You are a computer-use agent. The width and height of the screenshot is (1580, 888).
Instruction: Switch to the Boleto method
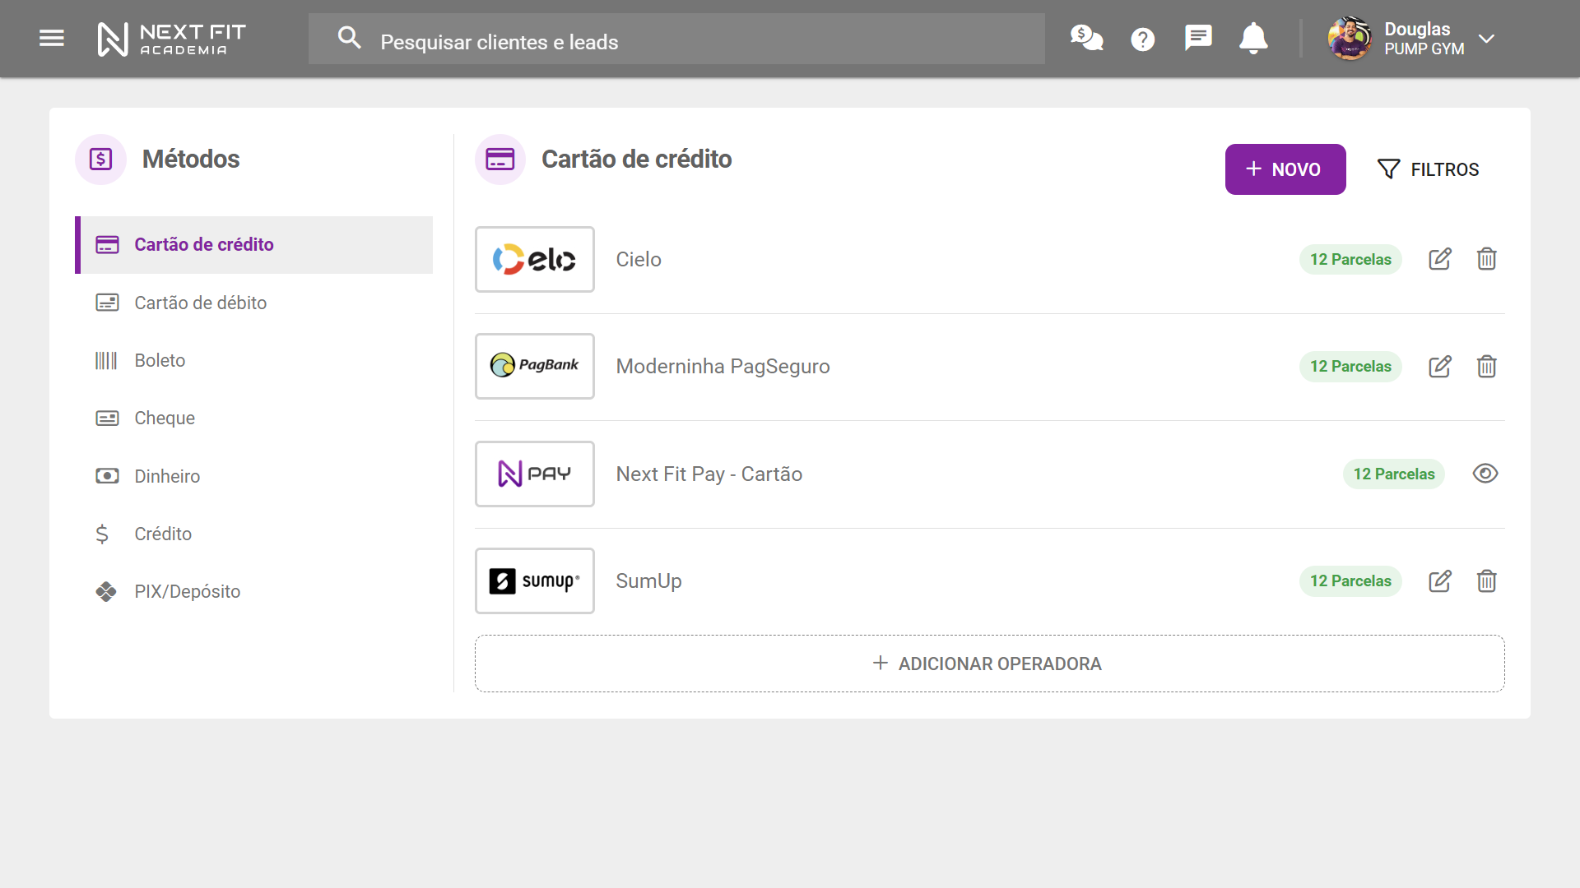(x=160, y=361)
